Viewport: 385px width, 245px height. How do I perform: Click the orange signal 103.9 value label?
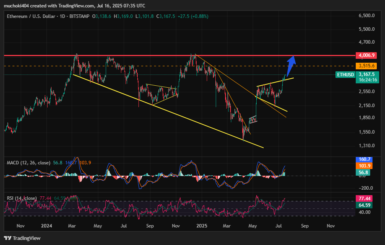tap(366, 166)
